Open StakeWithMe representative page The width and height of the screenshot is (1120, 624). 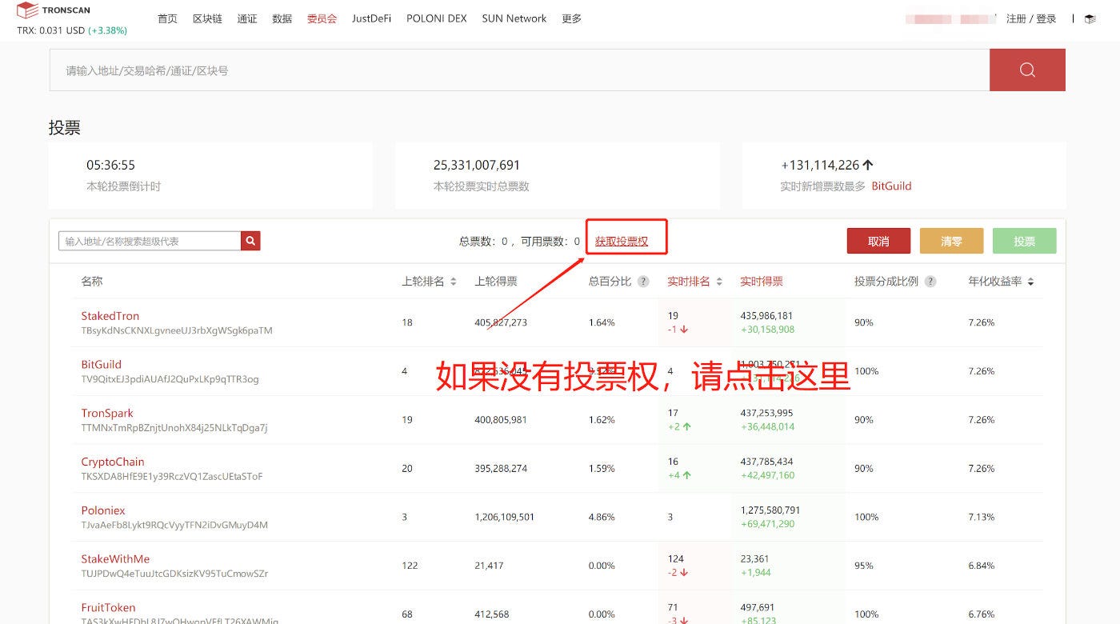(115, 558)
